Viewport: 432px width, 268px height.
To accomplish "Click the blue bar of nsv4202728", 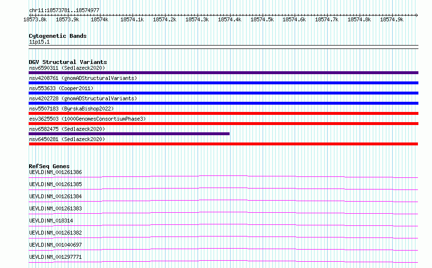I will point(223,103).
